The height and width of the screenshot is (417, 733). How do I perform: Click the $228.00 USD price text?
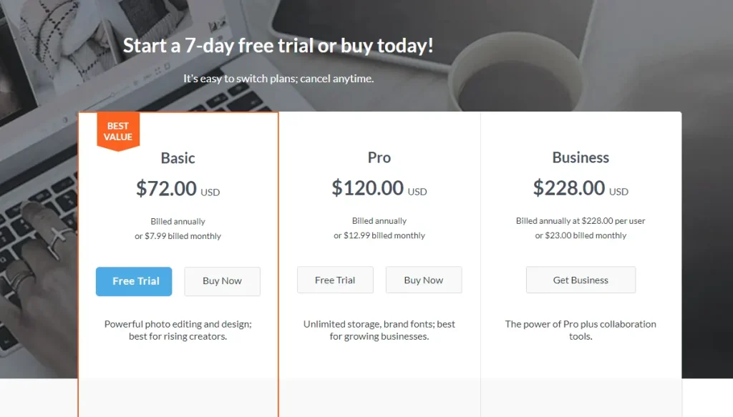pos(580,188)
